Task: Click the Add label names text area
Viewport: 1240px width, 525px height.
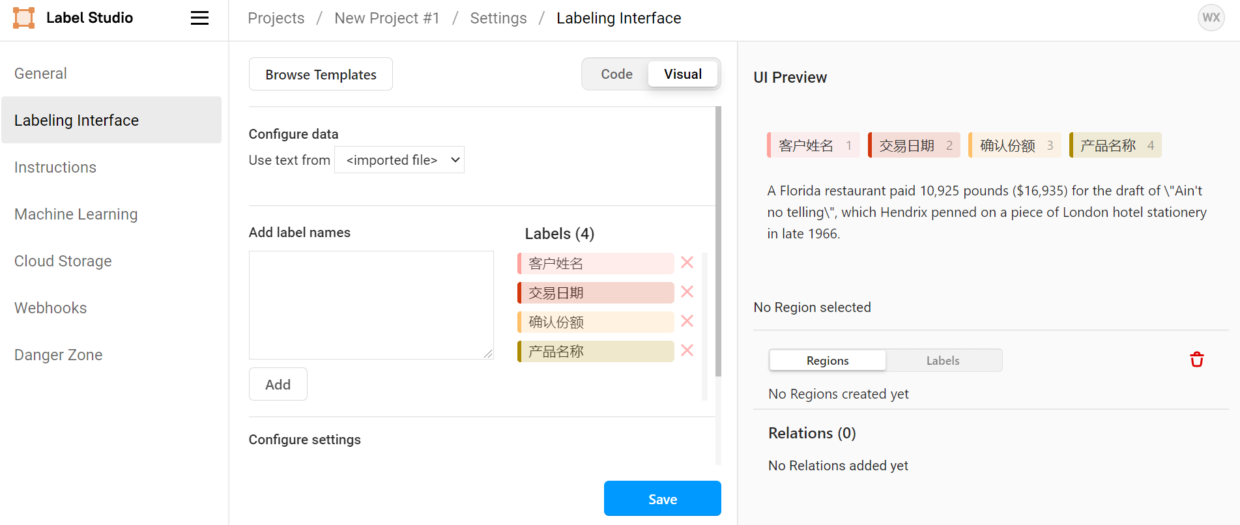Action: pos(371,305)
